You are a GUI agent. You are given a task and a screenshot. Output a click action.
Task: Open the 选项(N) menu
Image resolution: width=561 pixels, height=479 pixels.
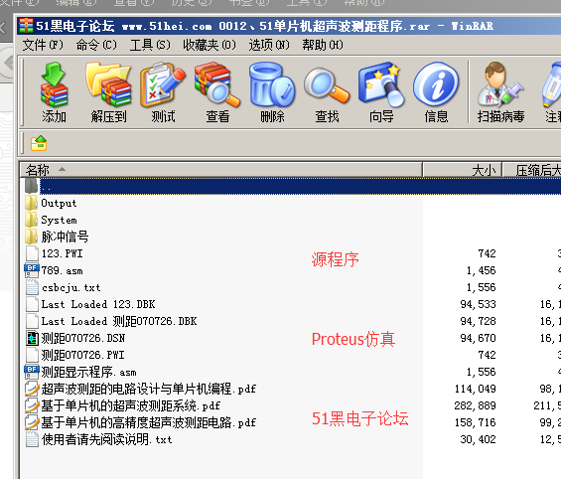point(269,45)
